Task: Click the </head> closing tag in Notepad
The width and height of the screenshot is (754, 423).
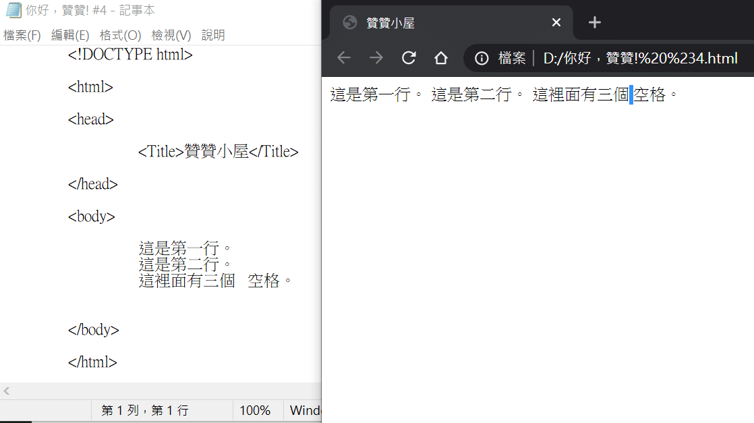Action: click(x=93, y=184)
